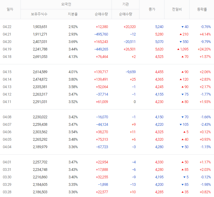Viewport: 214px width, 197px height.
Task: Select the 04.15 date cell
Action: pyautogui.click(x=7, y=72)
